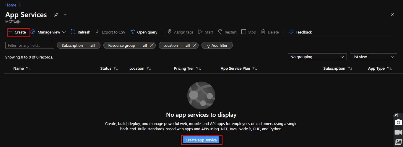Viewport: 403px width, 147px height.
Task: Click the Create app service button
Action: (201, 140)
